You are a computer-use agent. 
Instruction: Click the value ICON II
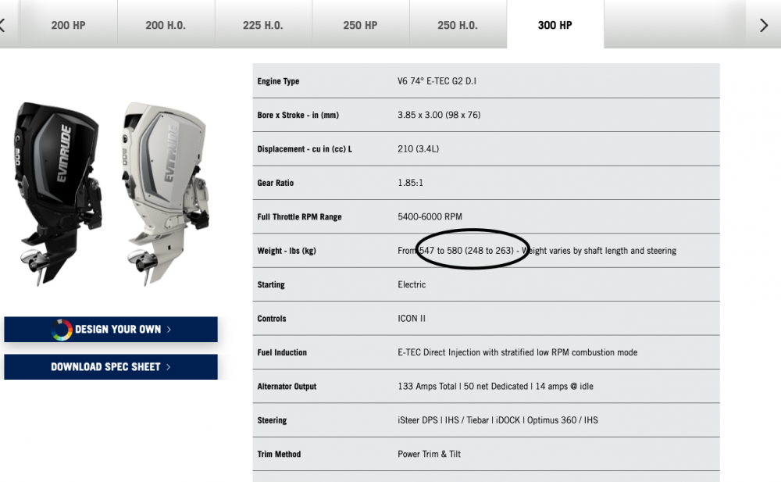click(412, 319)
